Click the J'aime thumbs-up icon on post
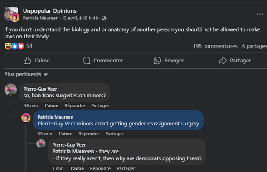267x172 pixels. [27, 61]
